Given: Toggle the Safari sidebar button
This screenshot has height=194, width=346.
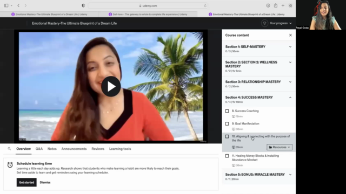Looking at the screenshot, I should point(6,5).
